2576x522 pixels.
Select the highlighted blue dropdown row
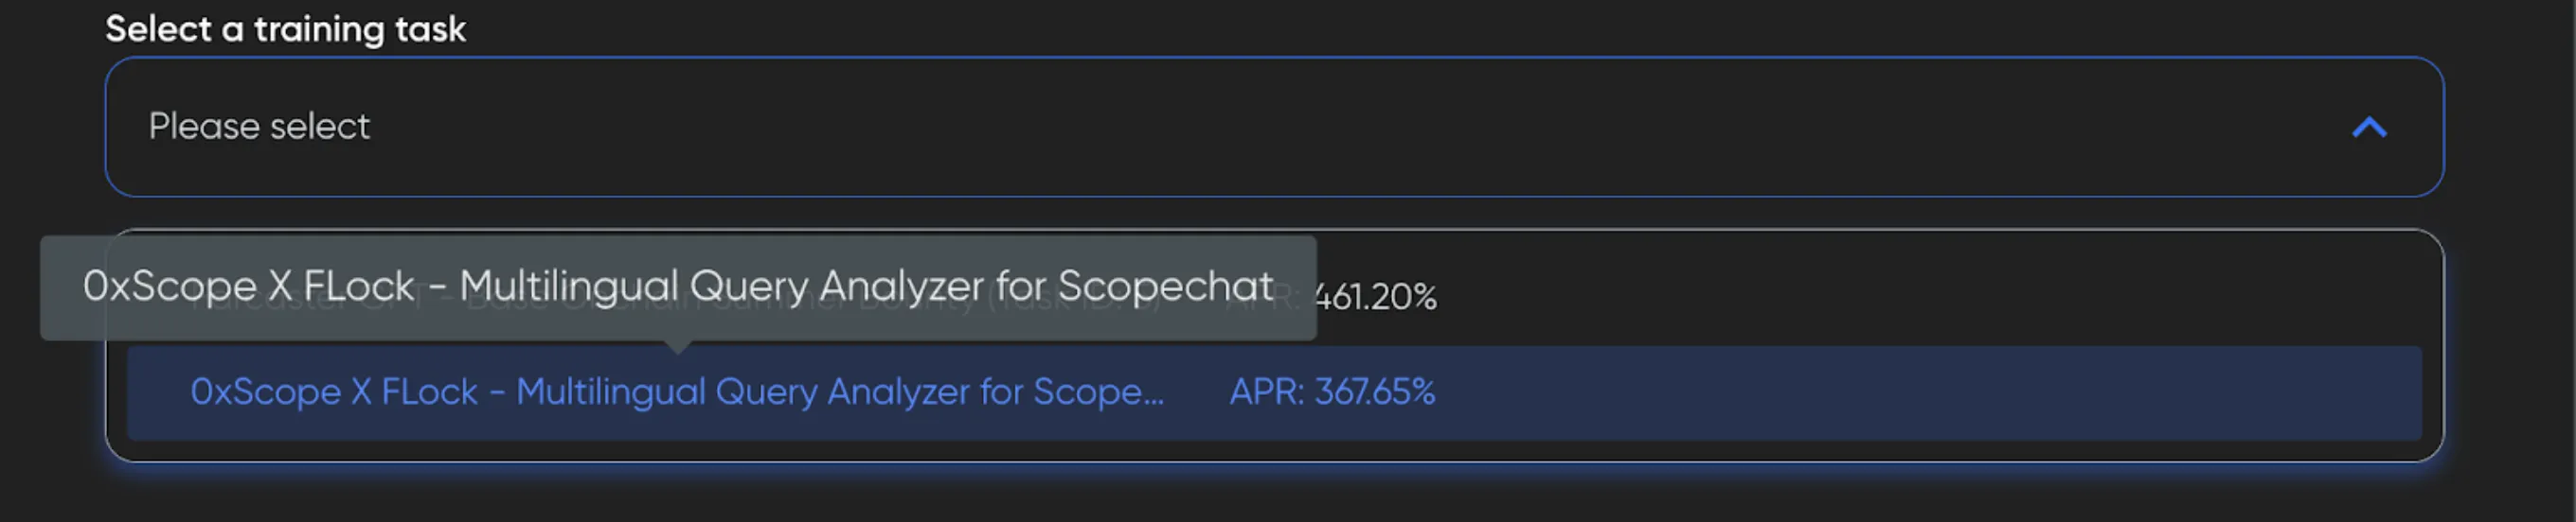click(x=1273, y=392)
